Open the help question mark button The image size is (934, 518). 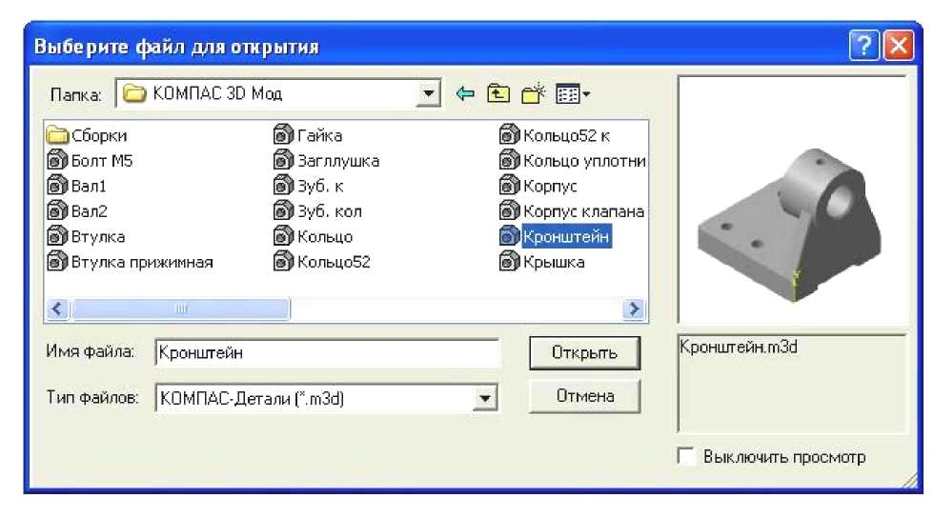pyautogui.click(x=864, y=46)
